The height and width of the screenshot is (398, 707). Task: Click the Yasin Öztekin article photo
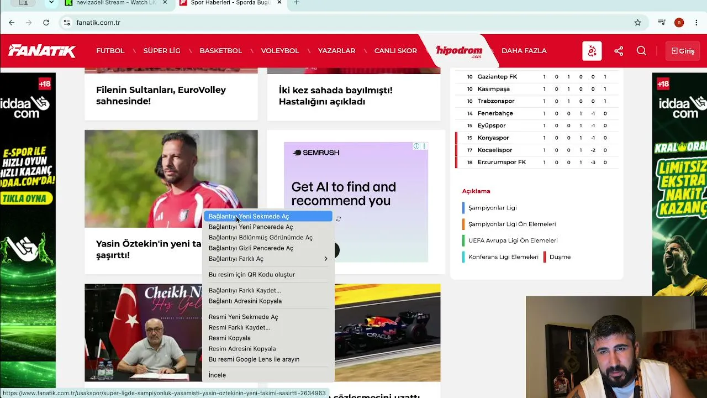pos(171,179)
